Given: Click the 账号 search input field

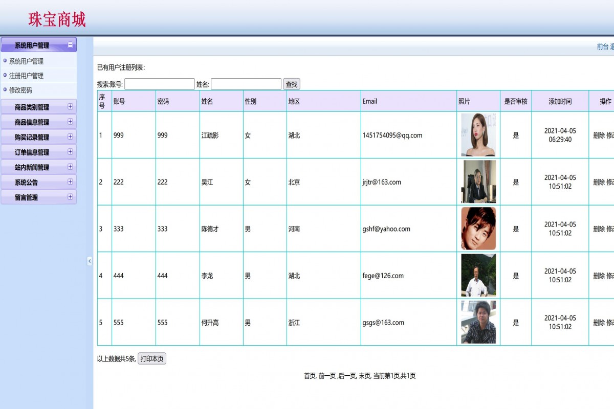Looking at the screenshot, I should click(x=159, y=84).
